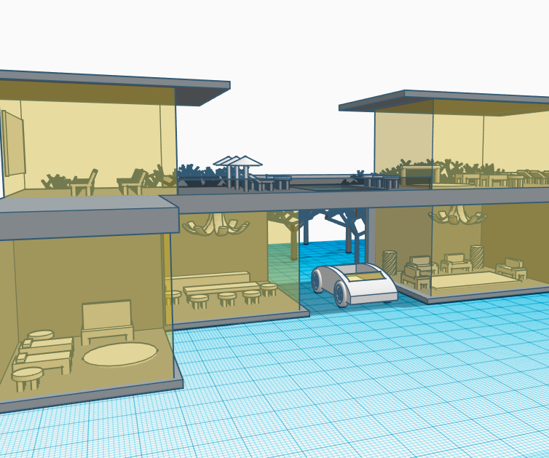The image size is (549, 458).
Task: Select the left striped cylinder in the right room
Action: coord(390,263)
